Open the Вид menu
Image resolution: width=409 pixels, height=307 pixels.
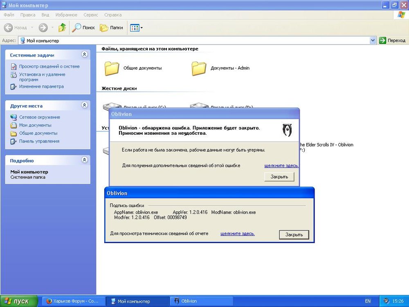tap(45, 15)
